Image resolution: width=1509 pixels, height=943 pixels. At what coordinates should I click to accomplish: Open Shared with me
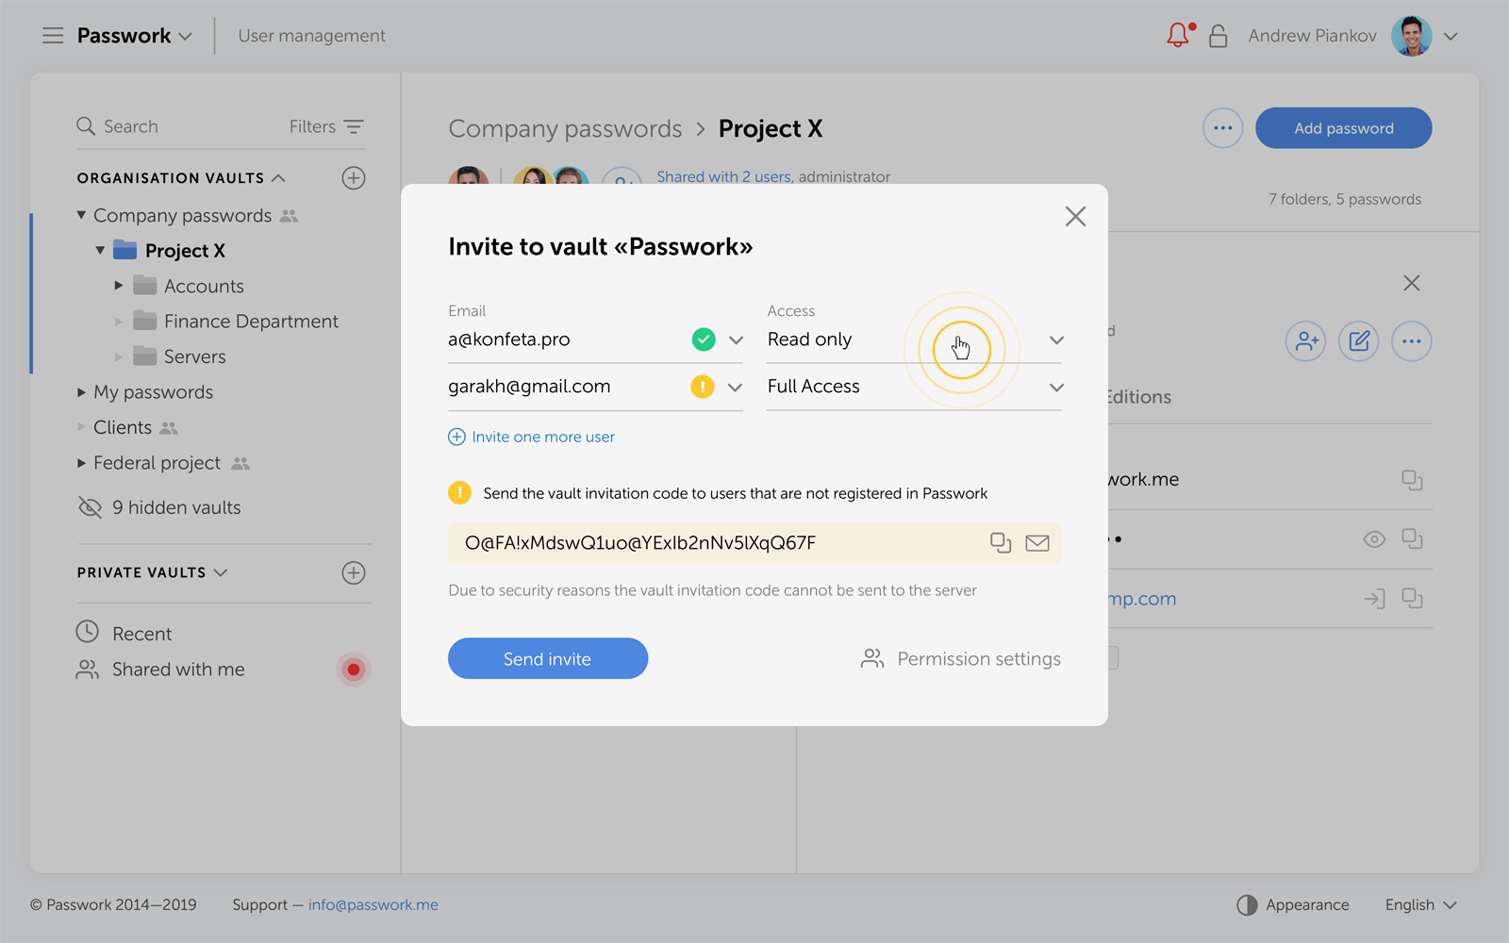click(160, 670)
